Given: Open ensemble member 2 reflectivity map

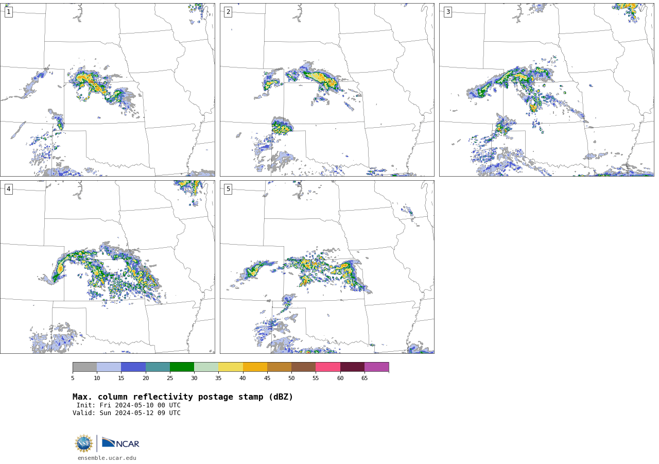Looking at the screenshot, I should [327, 90].
